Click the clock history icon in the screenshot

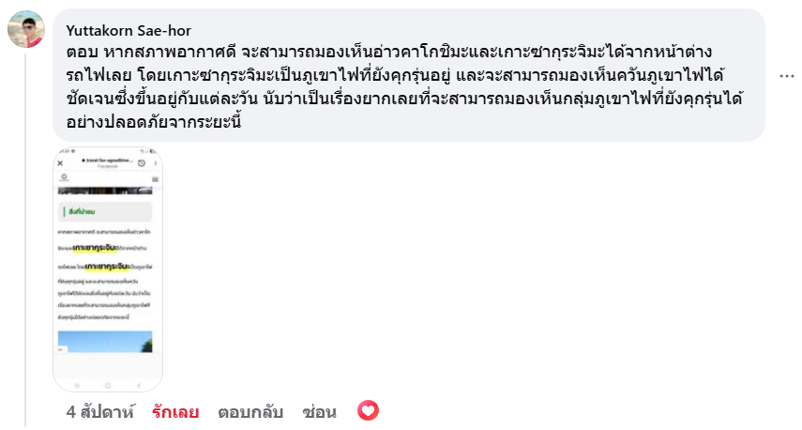tap(140, 163)
